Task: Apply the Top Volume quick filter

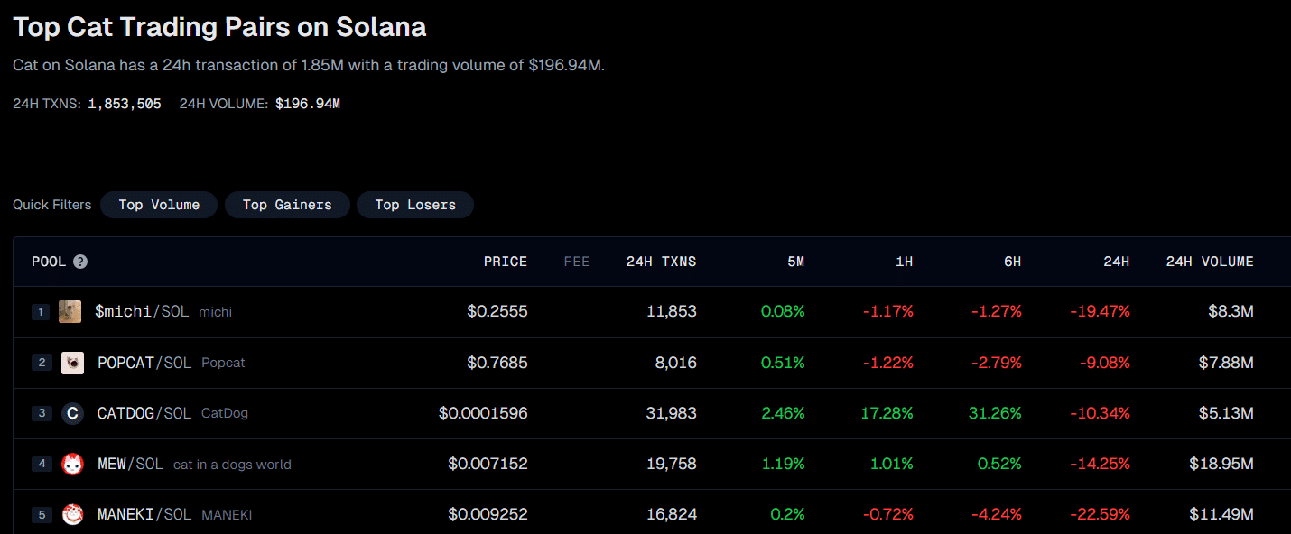Action: pyautogui.click(x=159, y=205)
